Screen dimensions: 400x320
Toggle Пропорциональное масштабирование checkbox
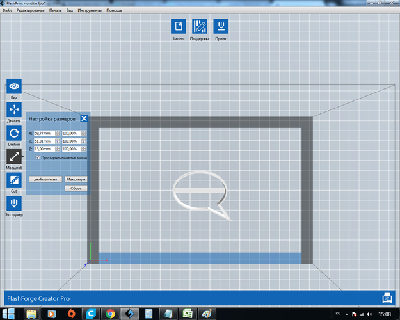click(38, 157)
